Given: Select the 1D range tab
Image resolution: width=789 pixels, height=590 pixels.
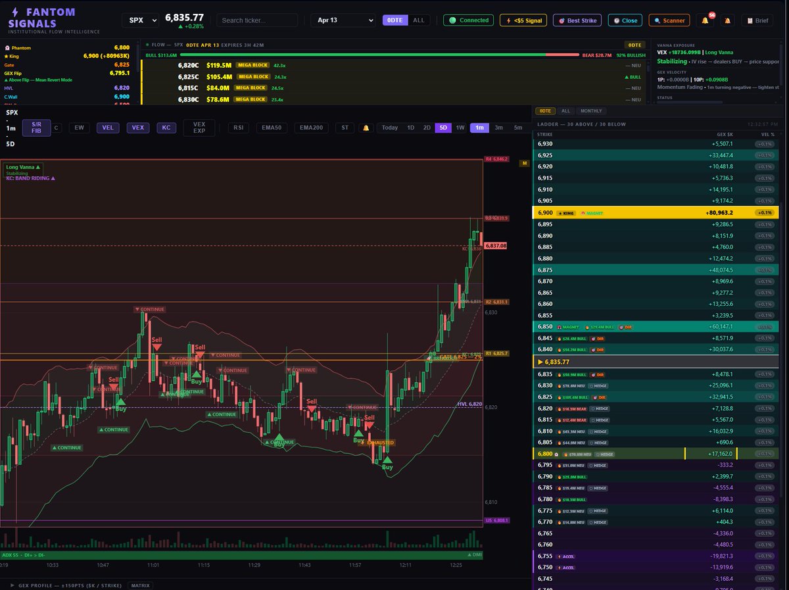Looking at the screenshot, I should tap(410, 128).
